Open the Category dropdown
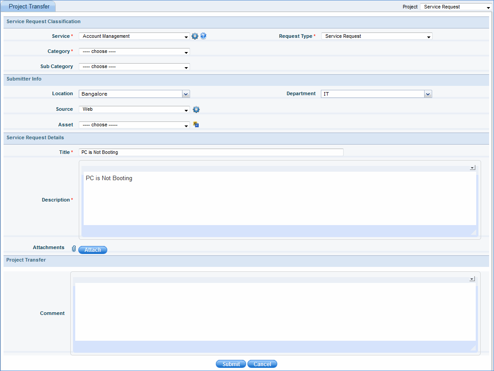The width and height of the screenshot is (494, 371). click(x=134, y=52)
